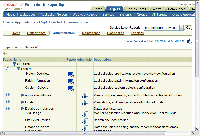Go to the Maintenance page tab
This screenshot has height=136, width=200.
pos(91,33)
